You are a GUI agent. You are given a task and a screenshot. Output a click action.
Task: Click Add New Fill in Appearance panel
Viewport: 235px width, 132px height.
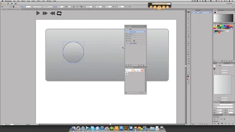129,65
